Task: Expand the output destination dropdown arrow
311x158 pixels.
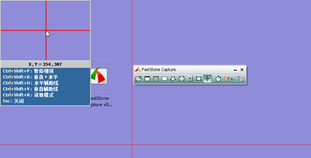Action: 232,79
